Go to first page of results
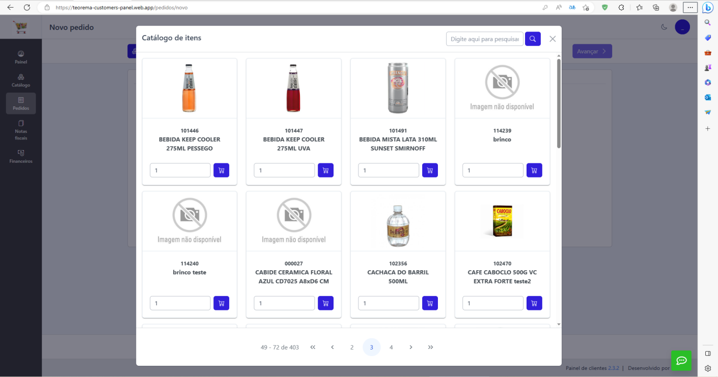Viewport: 718px width, 377px height. [313, 347]
